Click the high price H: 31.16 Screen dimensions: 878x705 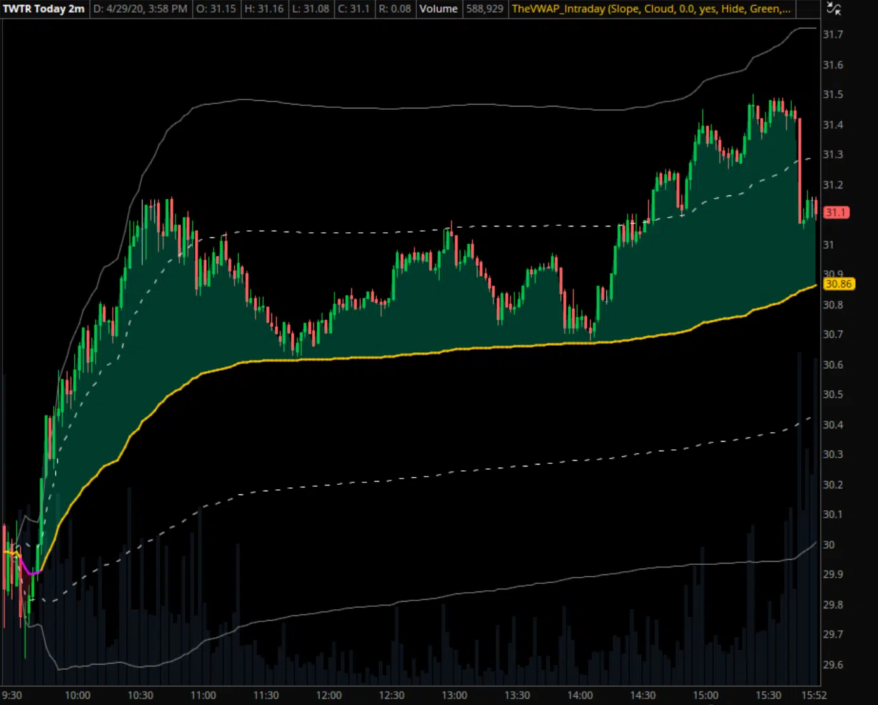[x=264, y=9]
